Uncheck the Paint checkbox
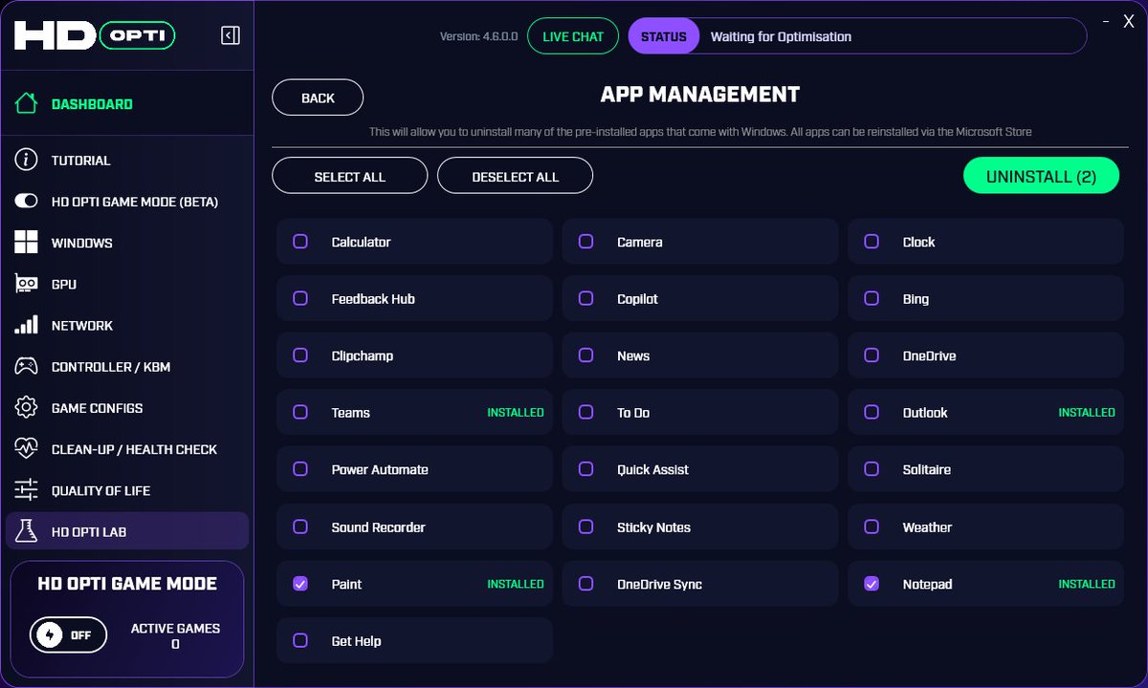 (x=300, y=584)
